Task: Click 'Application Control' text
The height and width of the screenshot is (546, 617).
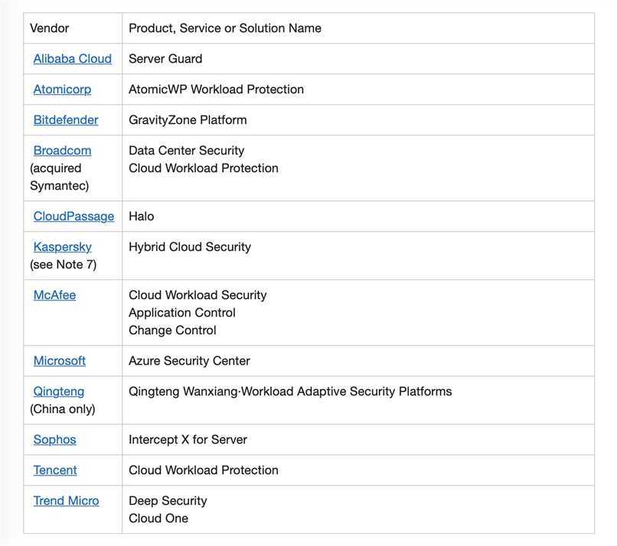Action: 181,313
